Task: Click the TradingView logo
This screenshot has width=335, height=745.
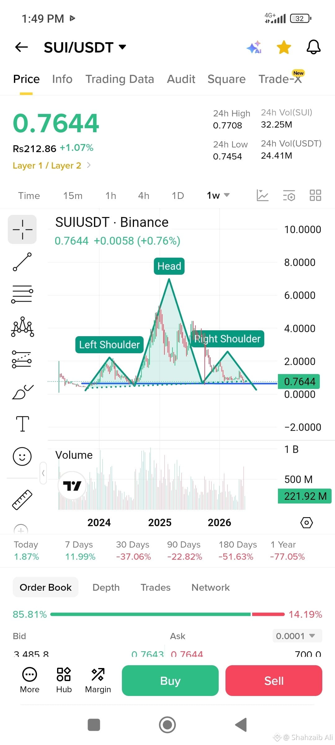Action: (x=72, y=486)
